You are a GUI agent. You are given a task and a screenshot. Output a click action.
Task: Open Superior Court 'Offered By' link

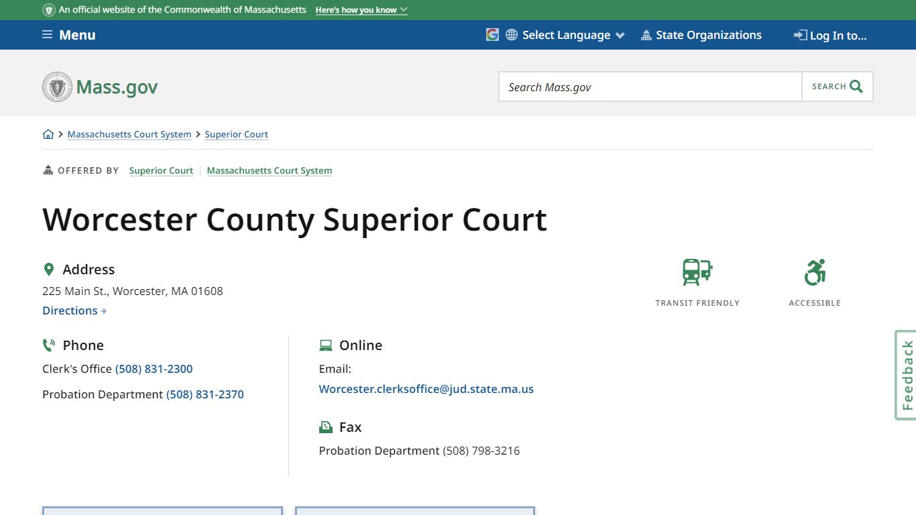[161, 170]
